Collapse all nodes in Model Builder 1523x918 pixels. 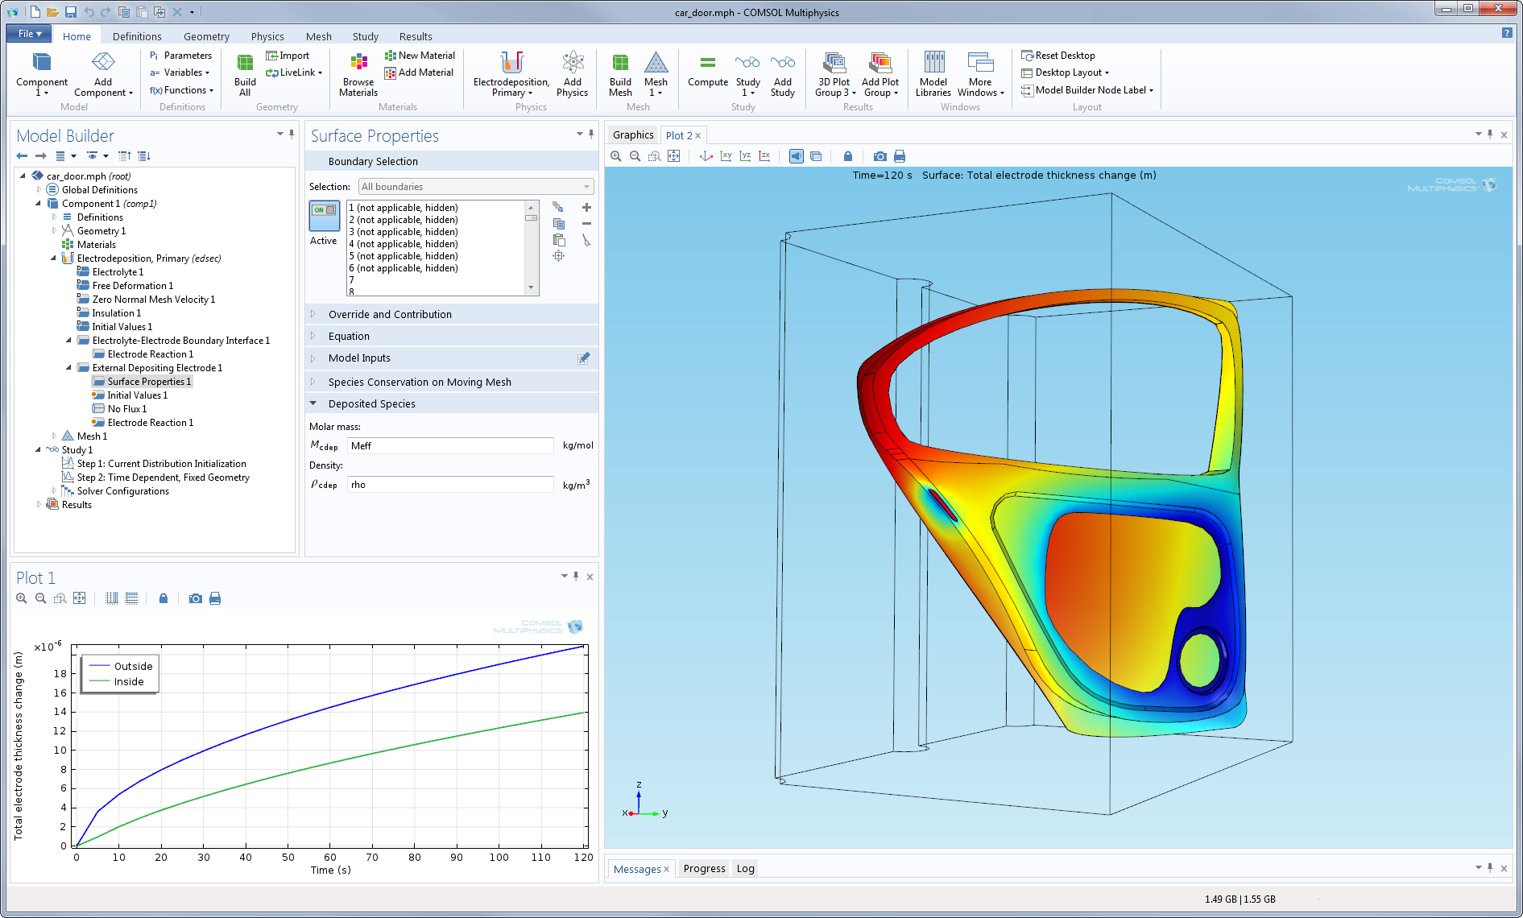tap(125, 156)
